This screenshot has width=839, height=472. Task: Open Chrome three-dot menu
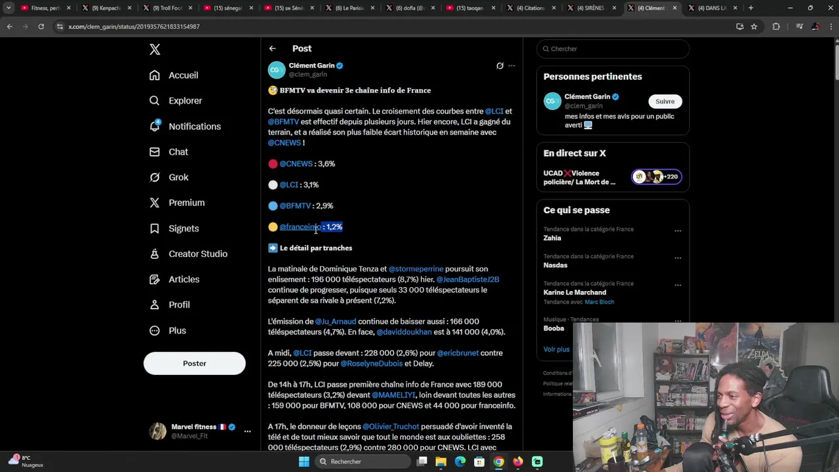(x=830, y=26)
